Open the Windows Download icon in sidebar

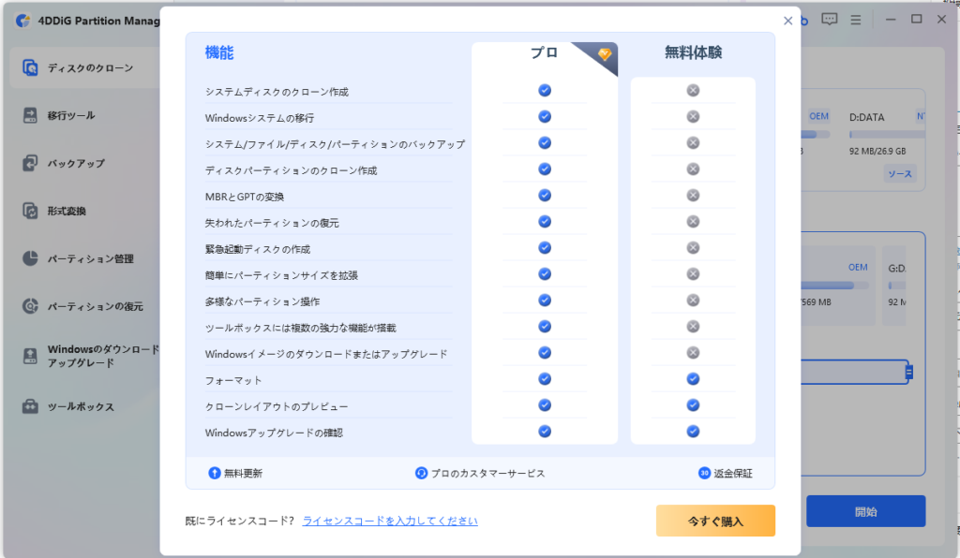(x=30, y=356)
